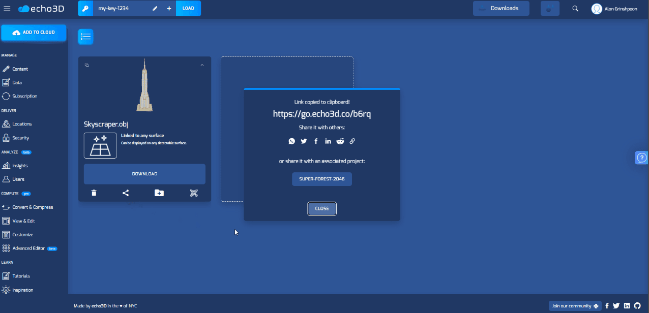Click the API key icon
The height and width of the screenshot is (313, 649).
85,9
